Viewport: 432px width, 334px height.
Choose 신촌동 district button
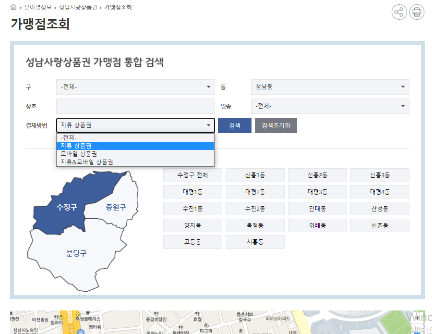[x=380, y=225]
